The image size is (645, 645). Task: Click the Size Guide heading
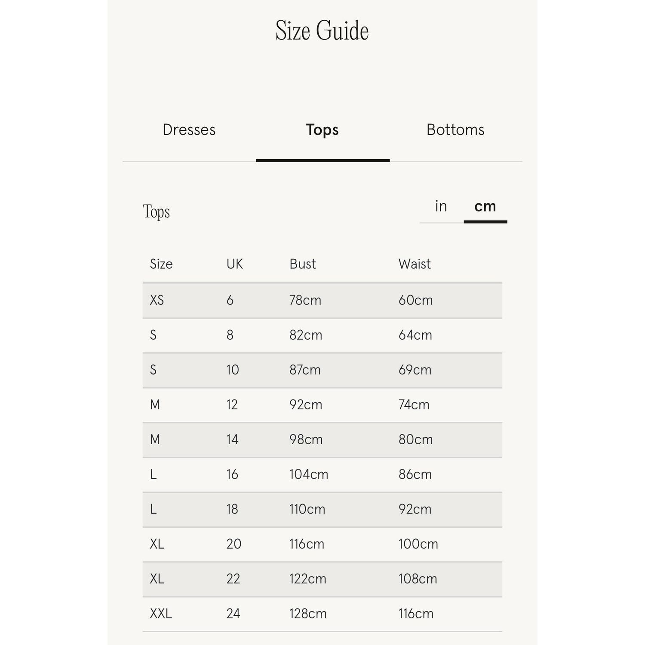(322, 31)
